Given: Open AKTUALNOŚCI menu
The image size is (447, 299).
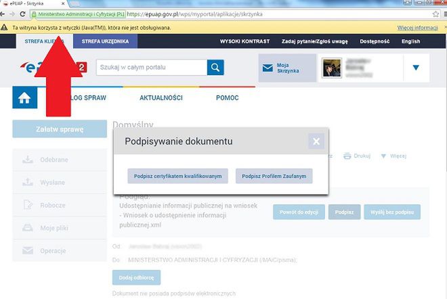Looking at the screenshot, I should 161,97.
